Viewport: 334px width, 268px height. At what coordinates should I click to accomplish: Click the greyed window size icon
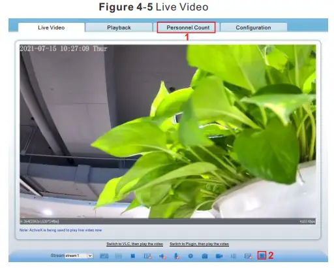click(x=118, y=256)
